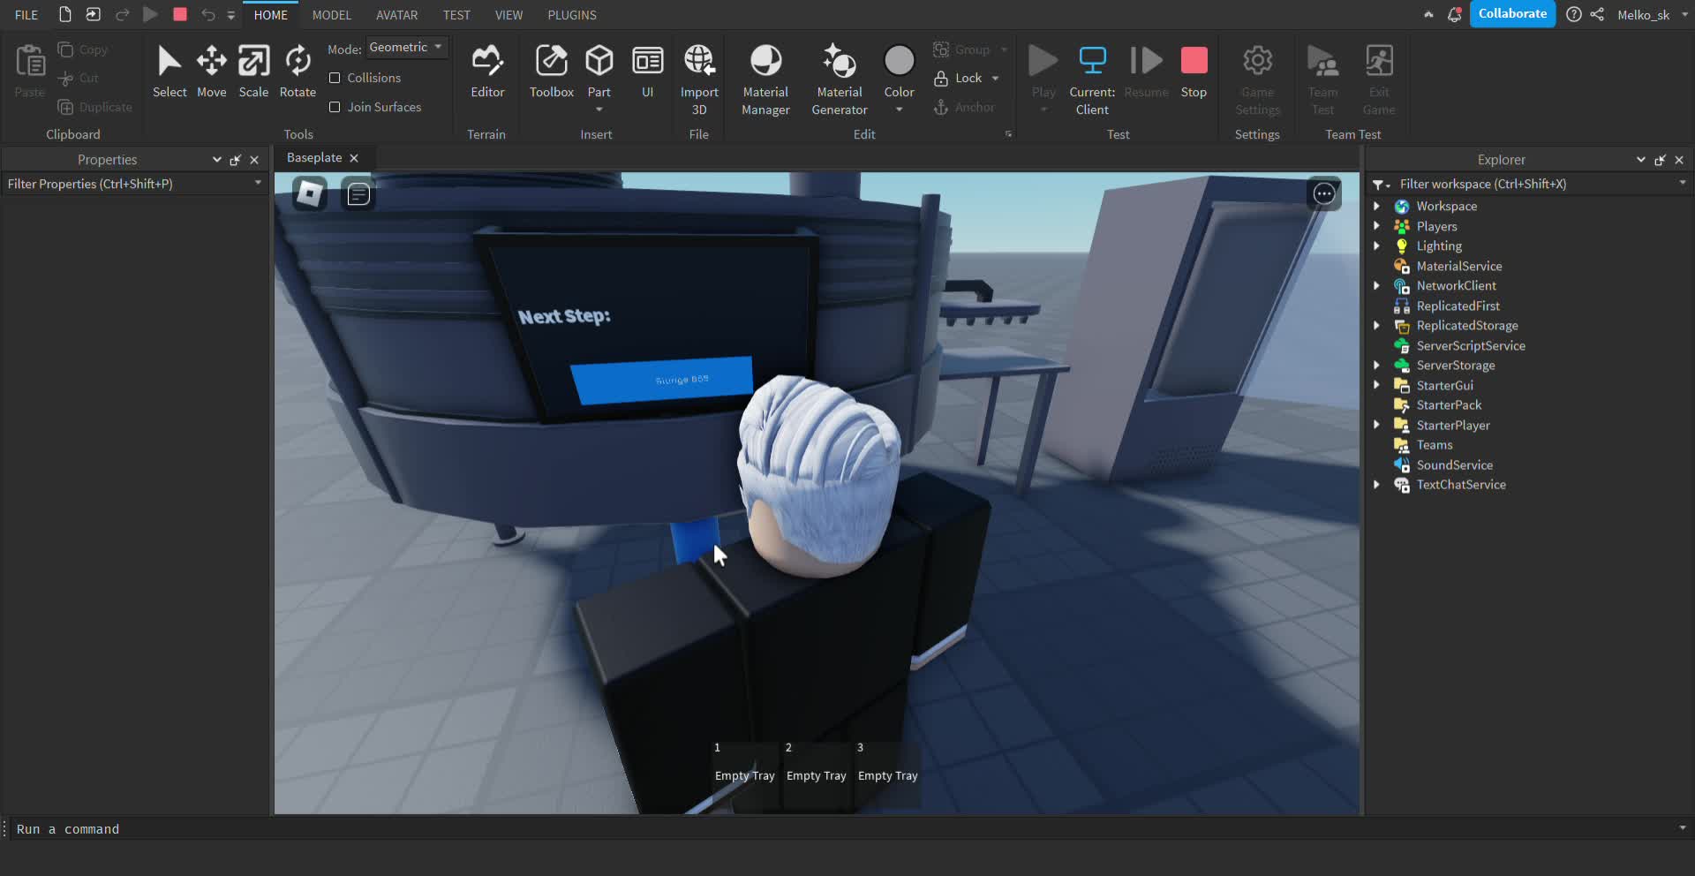Viewport: 1695px width, 876px height.
Task: Open the Material Generator
Action: point(840,79)
